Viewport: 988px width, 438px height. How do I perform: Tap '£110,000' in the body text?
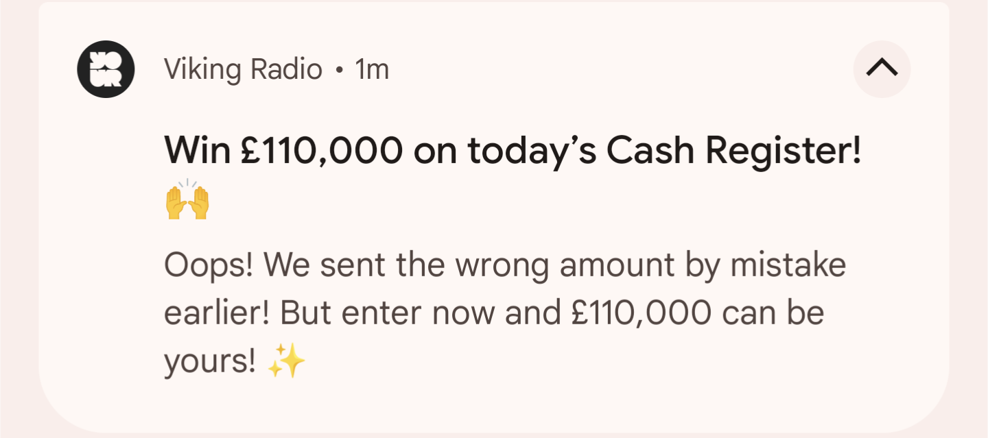(640, 314)
